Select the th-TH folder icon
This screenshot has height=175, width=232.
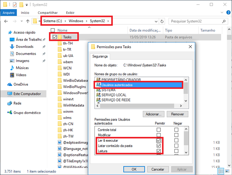pos(60,43)
